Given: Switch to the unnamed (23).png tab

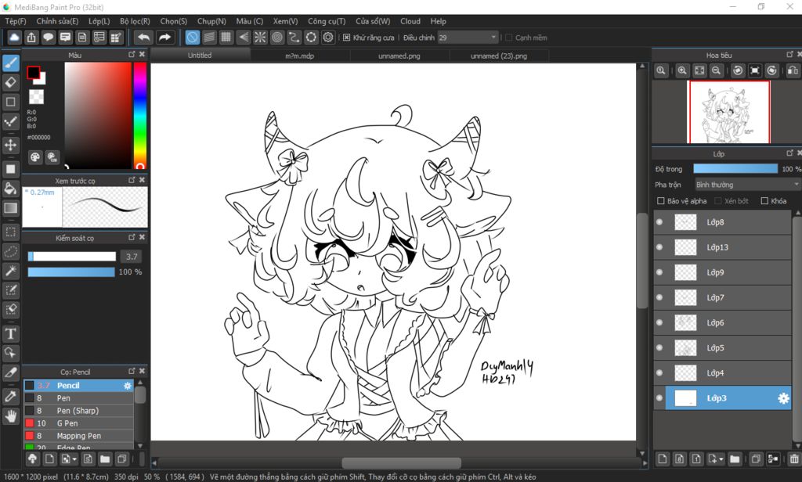Looking at the screenshot, I should [x=499, y=56].
